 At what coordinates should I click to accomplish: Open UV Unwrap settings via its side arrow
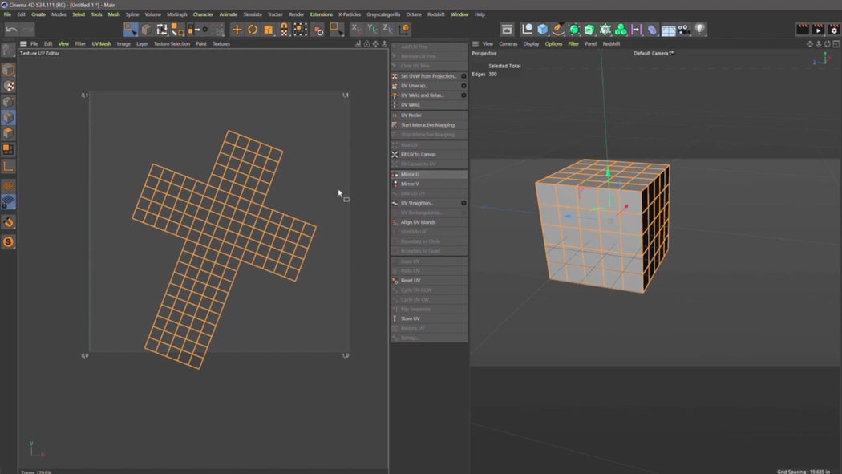(464, 85)
